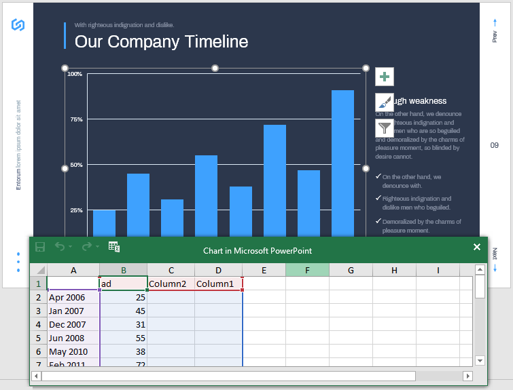Click the cell with value 31
This screenshot has height=390, width=513.
point(124,324)
